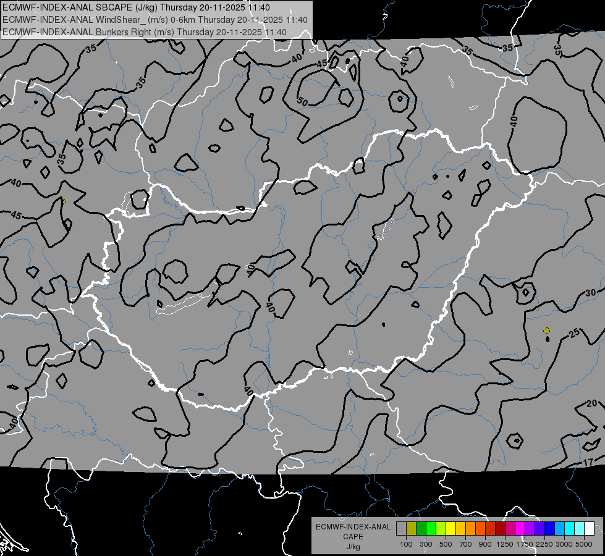Click the 5000 legend value
Image resolution: width=605 pixels, height=556 pixels.
click(x=584, y=544)
